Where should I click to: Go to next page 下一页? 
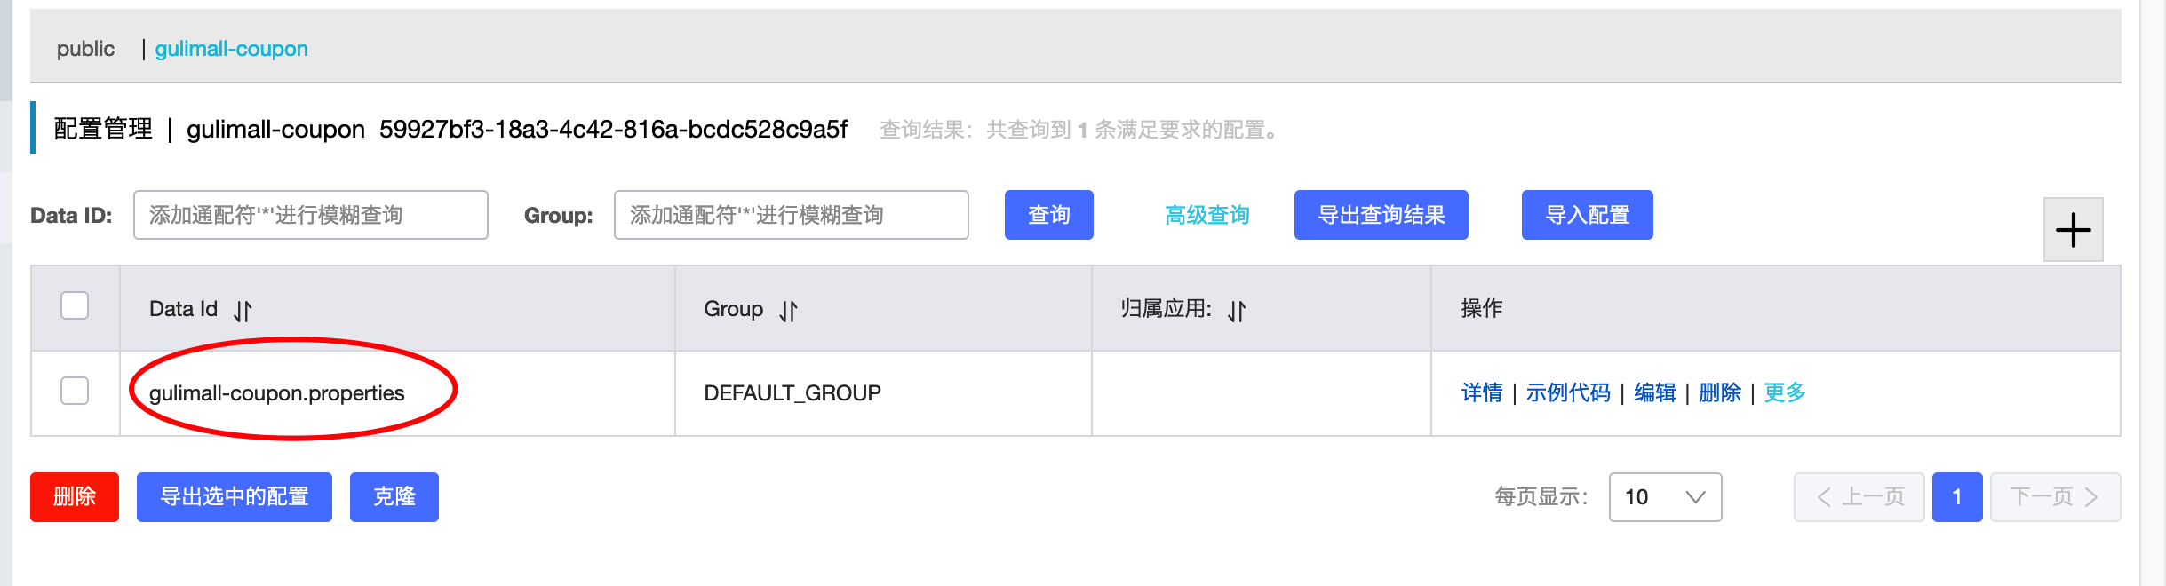pos(2055,497)
